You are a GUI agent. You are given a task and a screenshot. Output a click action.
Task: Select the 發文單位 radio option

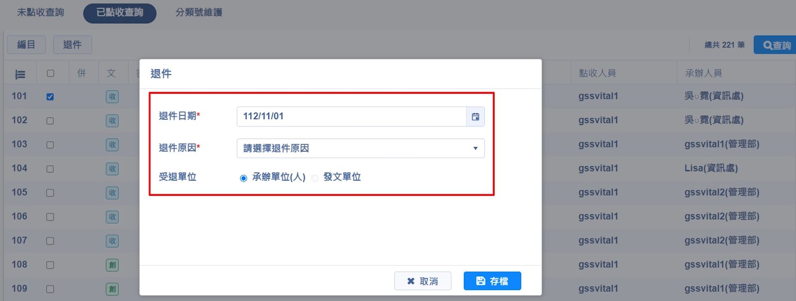point(315,178)
